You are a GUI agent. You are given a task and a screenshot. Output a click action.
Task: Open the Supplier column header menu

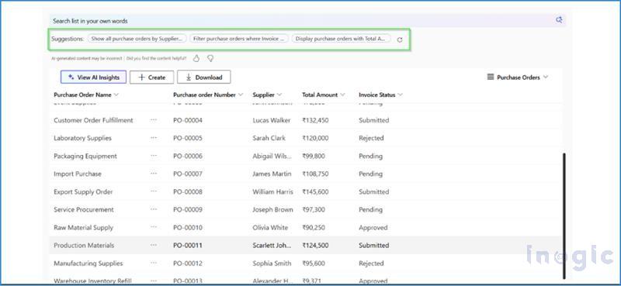[279, 95]
